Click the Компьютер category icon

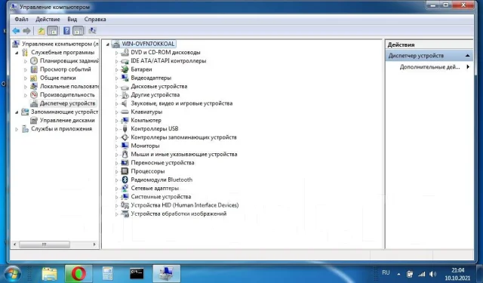click(125, 121)
